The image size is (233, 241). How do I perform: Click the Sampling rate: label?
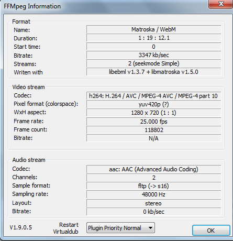[30, 194]
